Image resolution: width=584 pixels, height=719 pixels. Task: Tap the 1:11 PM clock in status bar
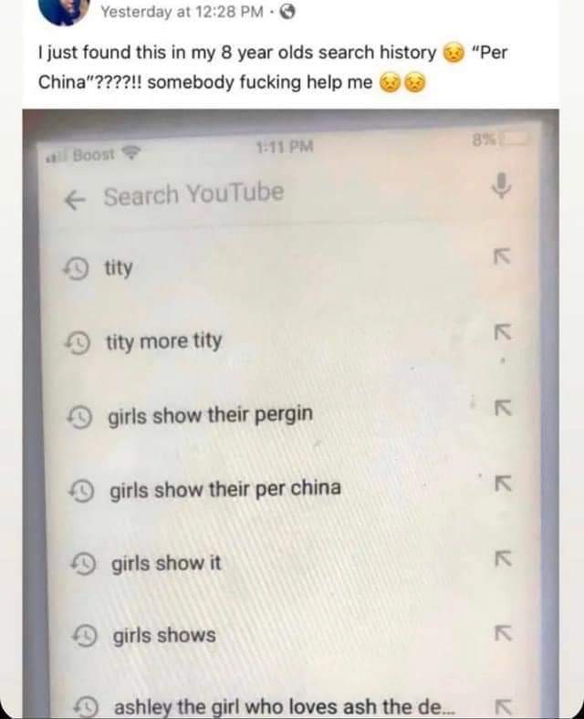[x=285, y=147]
